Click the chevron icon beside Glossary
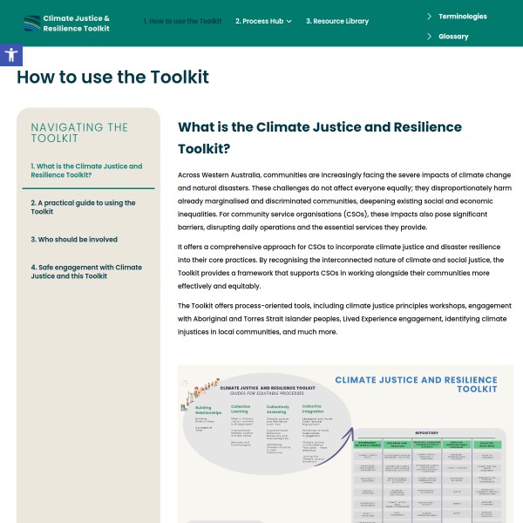 click(x=430, y=37)
